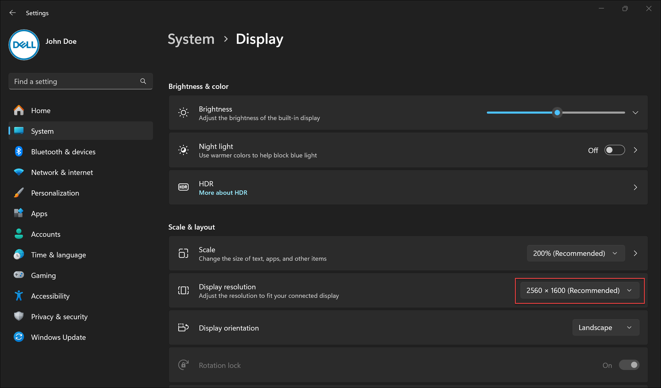The height and width of the screenshot is (388, 661).
Task: Open Home settings section
Action: [41, 110]
